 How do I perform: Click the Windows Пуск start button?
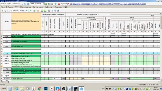[x=3, y=89]
